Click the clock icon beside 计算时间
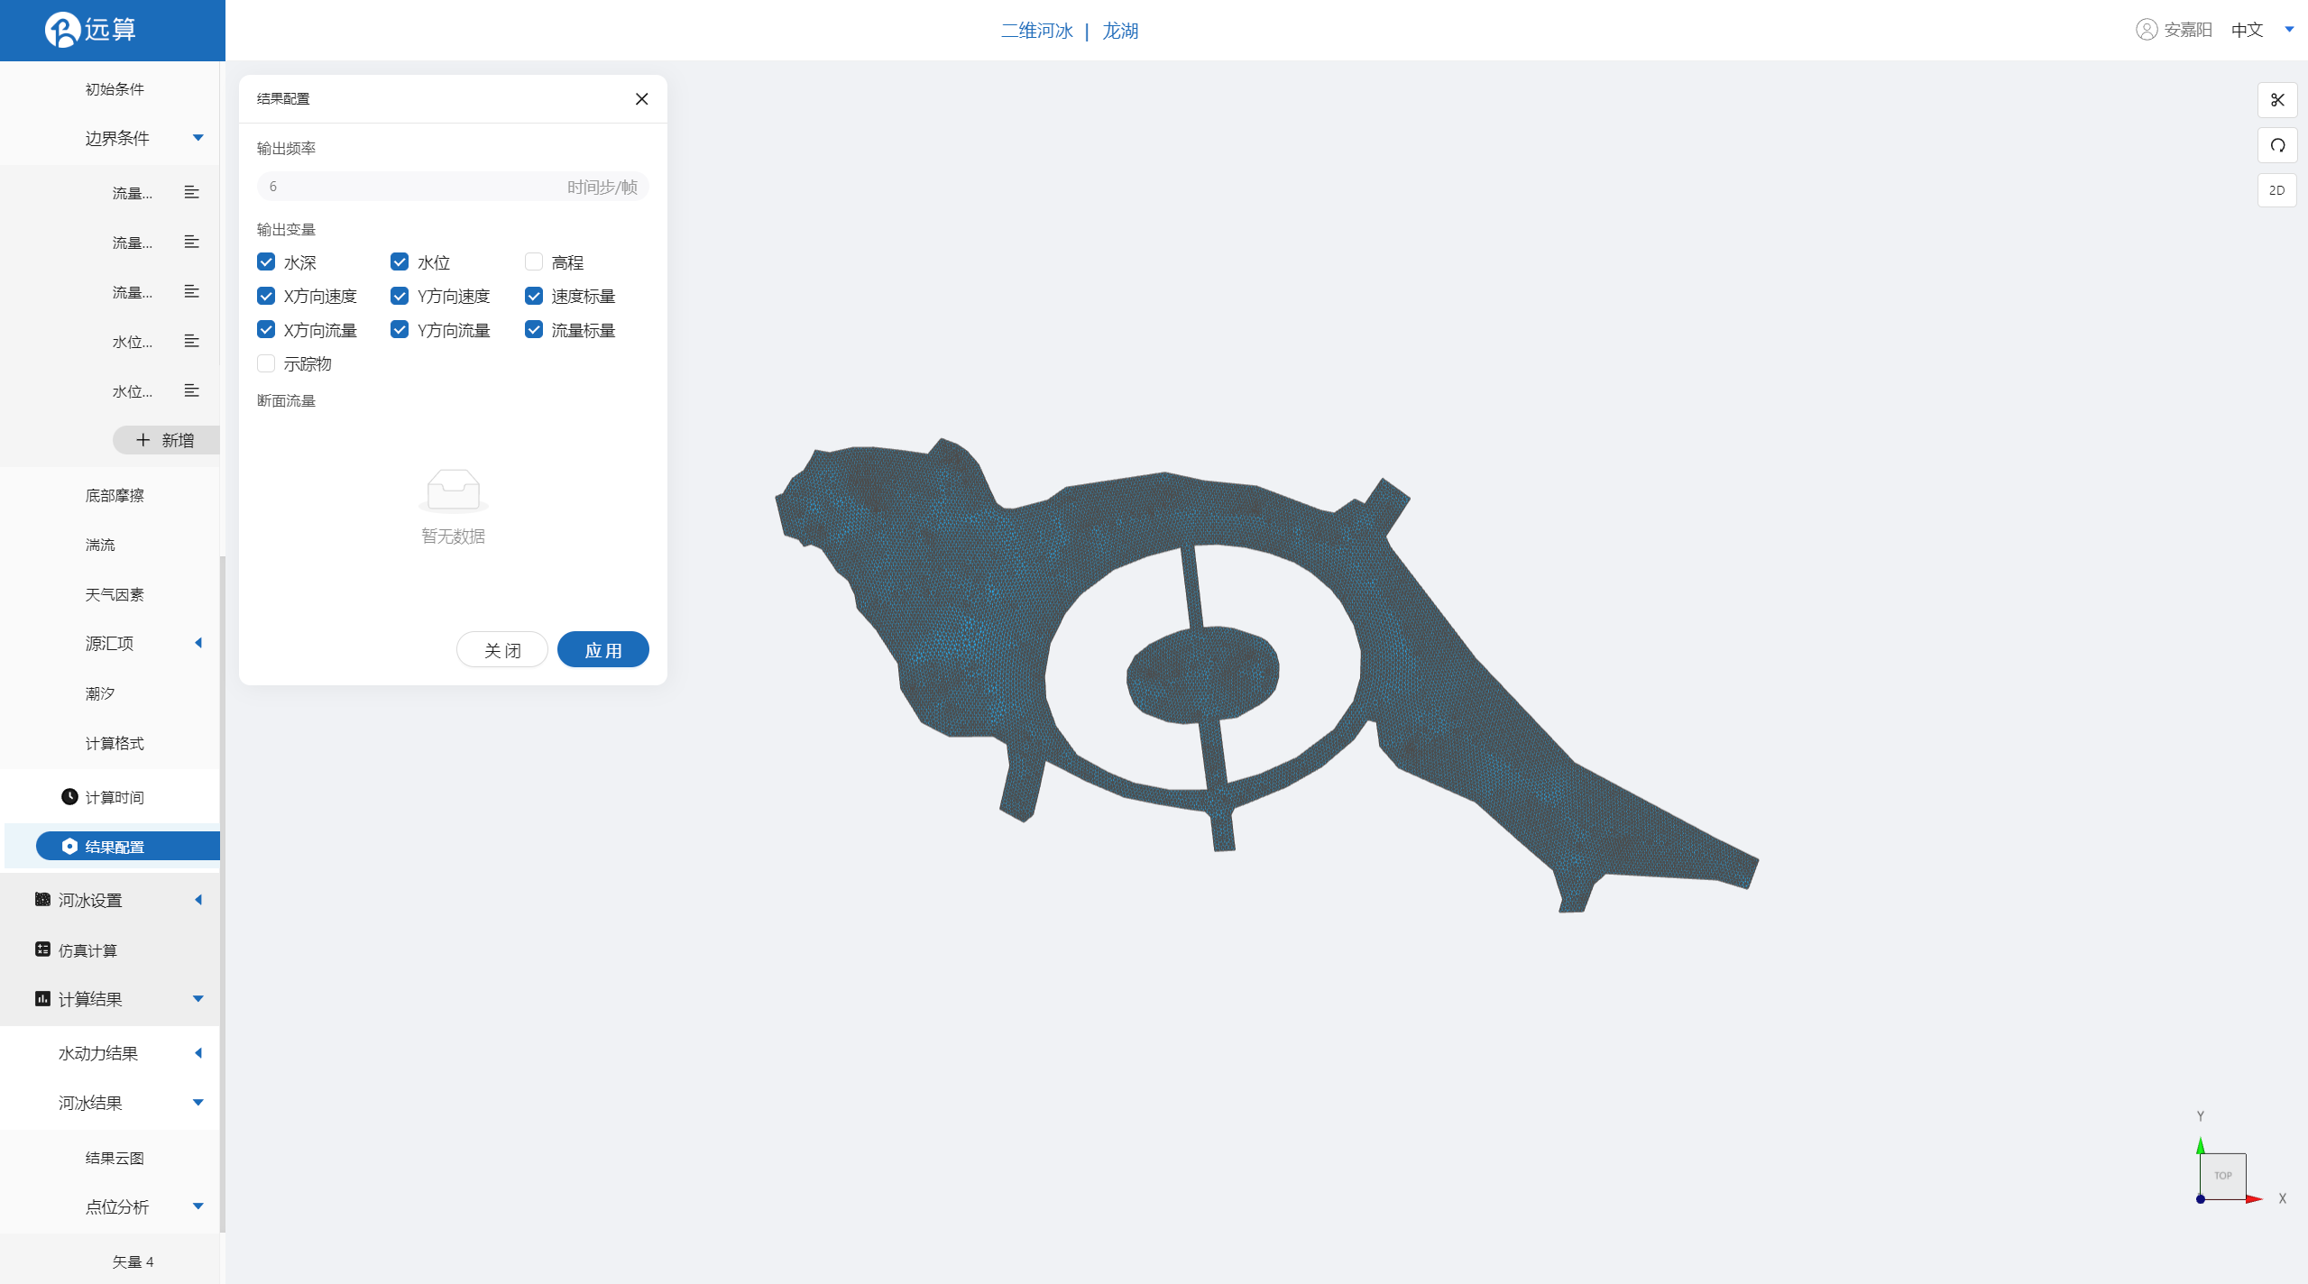 click(x=69, y=796)
